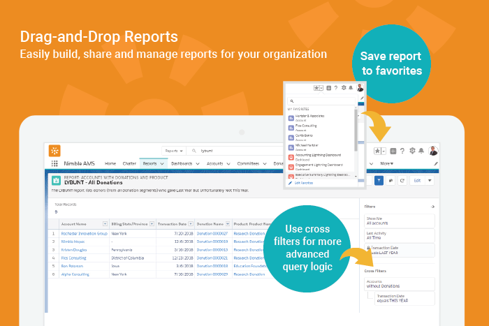Viewport: 489px width, 326px height.
Task: Click the user avatar in main header
Action: [x=433, y=151]
